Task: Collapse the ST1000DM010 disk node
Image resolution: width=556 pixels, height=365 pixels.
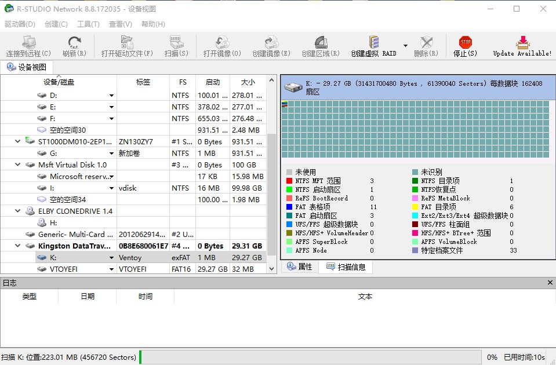Action: [18, 141]
